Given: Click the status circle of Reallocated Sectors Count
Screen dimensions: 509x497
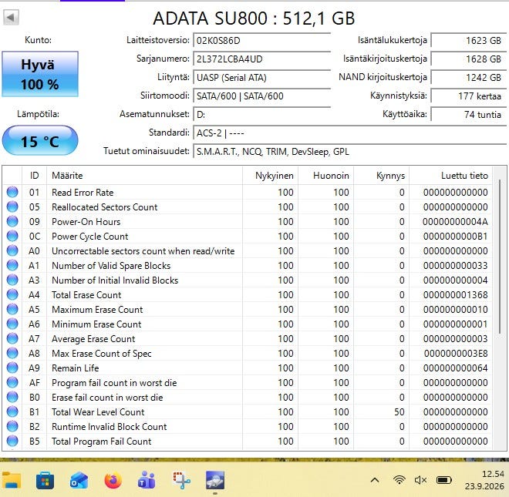Looking at the screenshot, I should point(12,207).
